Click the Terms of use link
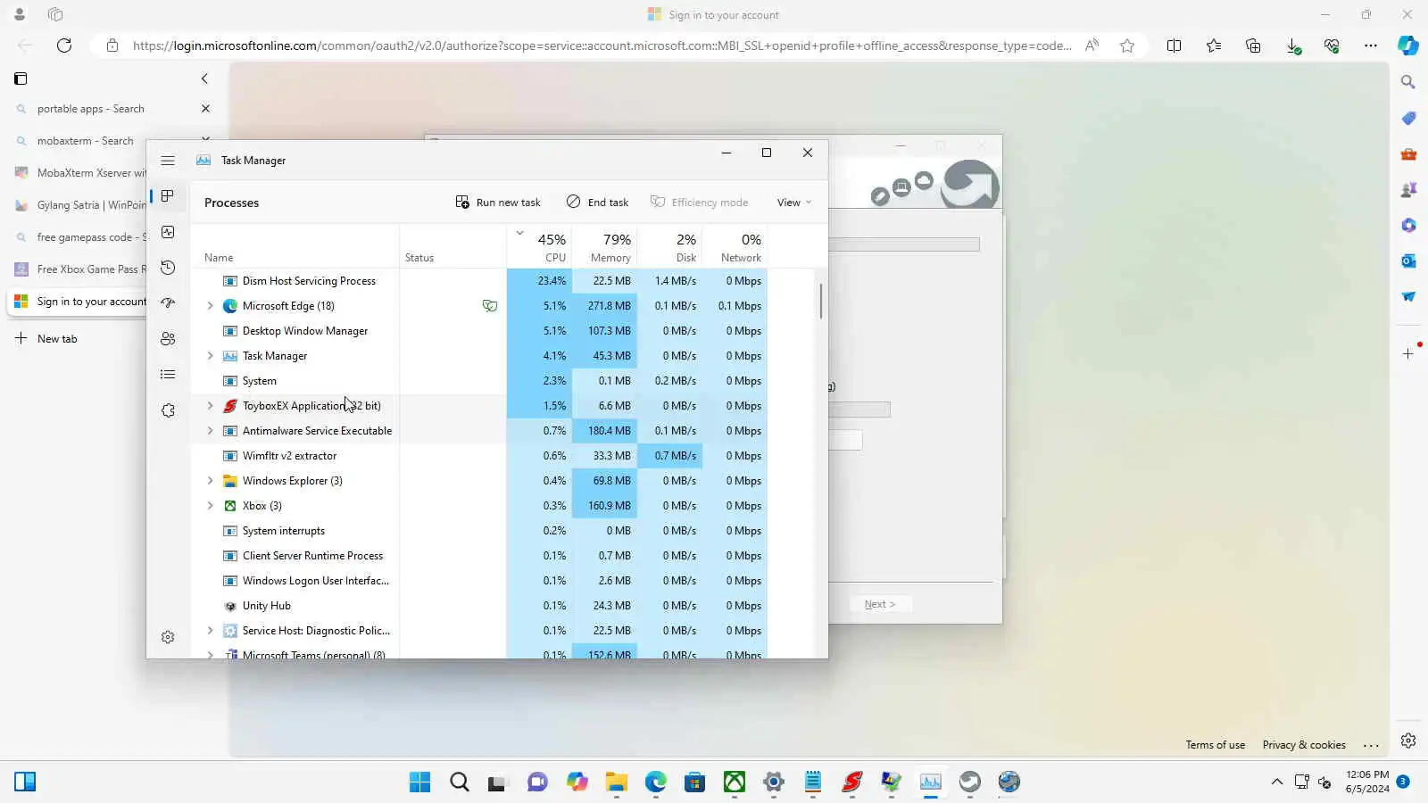The height and width of the screenshot is (803, 1428). coord(1215,745)
